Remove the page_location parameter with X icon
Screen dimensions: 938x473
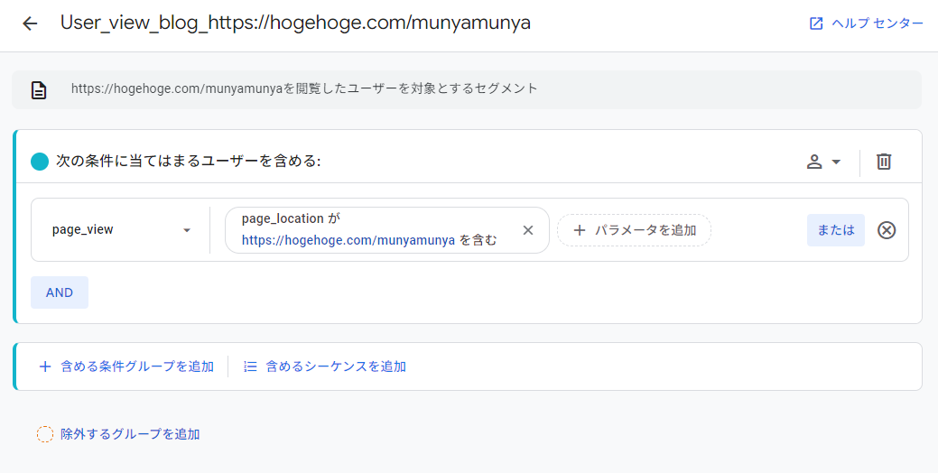(527, 230)
